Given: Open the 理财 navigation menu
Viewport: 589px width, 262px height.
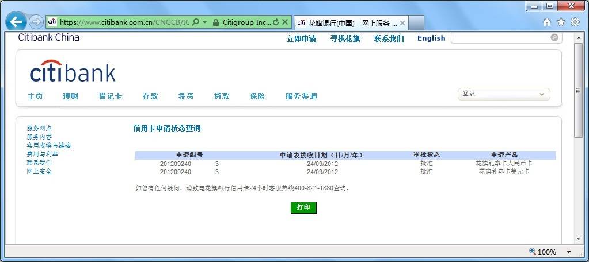Looking at the screenshot, I should pos(71,97).
